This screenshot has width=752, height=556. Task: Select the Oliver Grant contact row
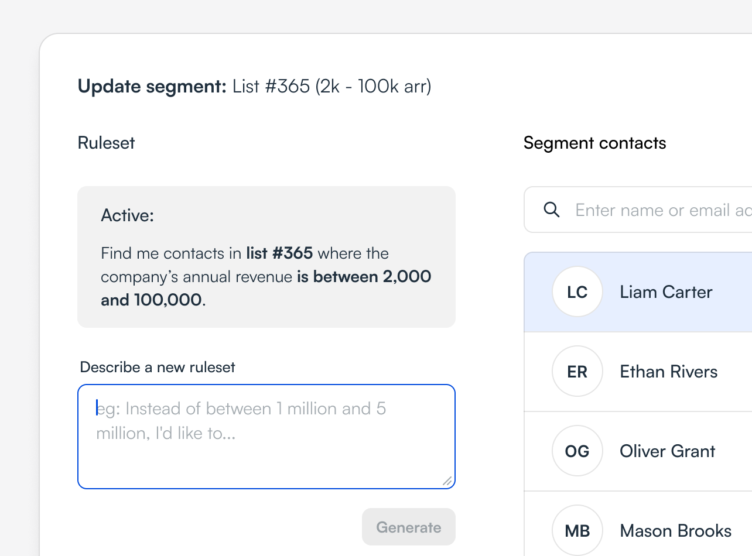click(x=638, y=451)
